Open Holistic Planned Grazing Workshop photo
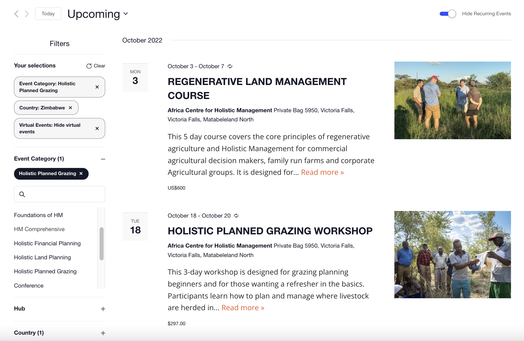Image resolution: width=524 pixels, height=341 pixels. [452, 254]
